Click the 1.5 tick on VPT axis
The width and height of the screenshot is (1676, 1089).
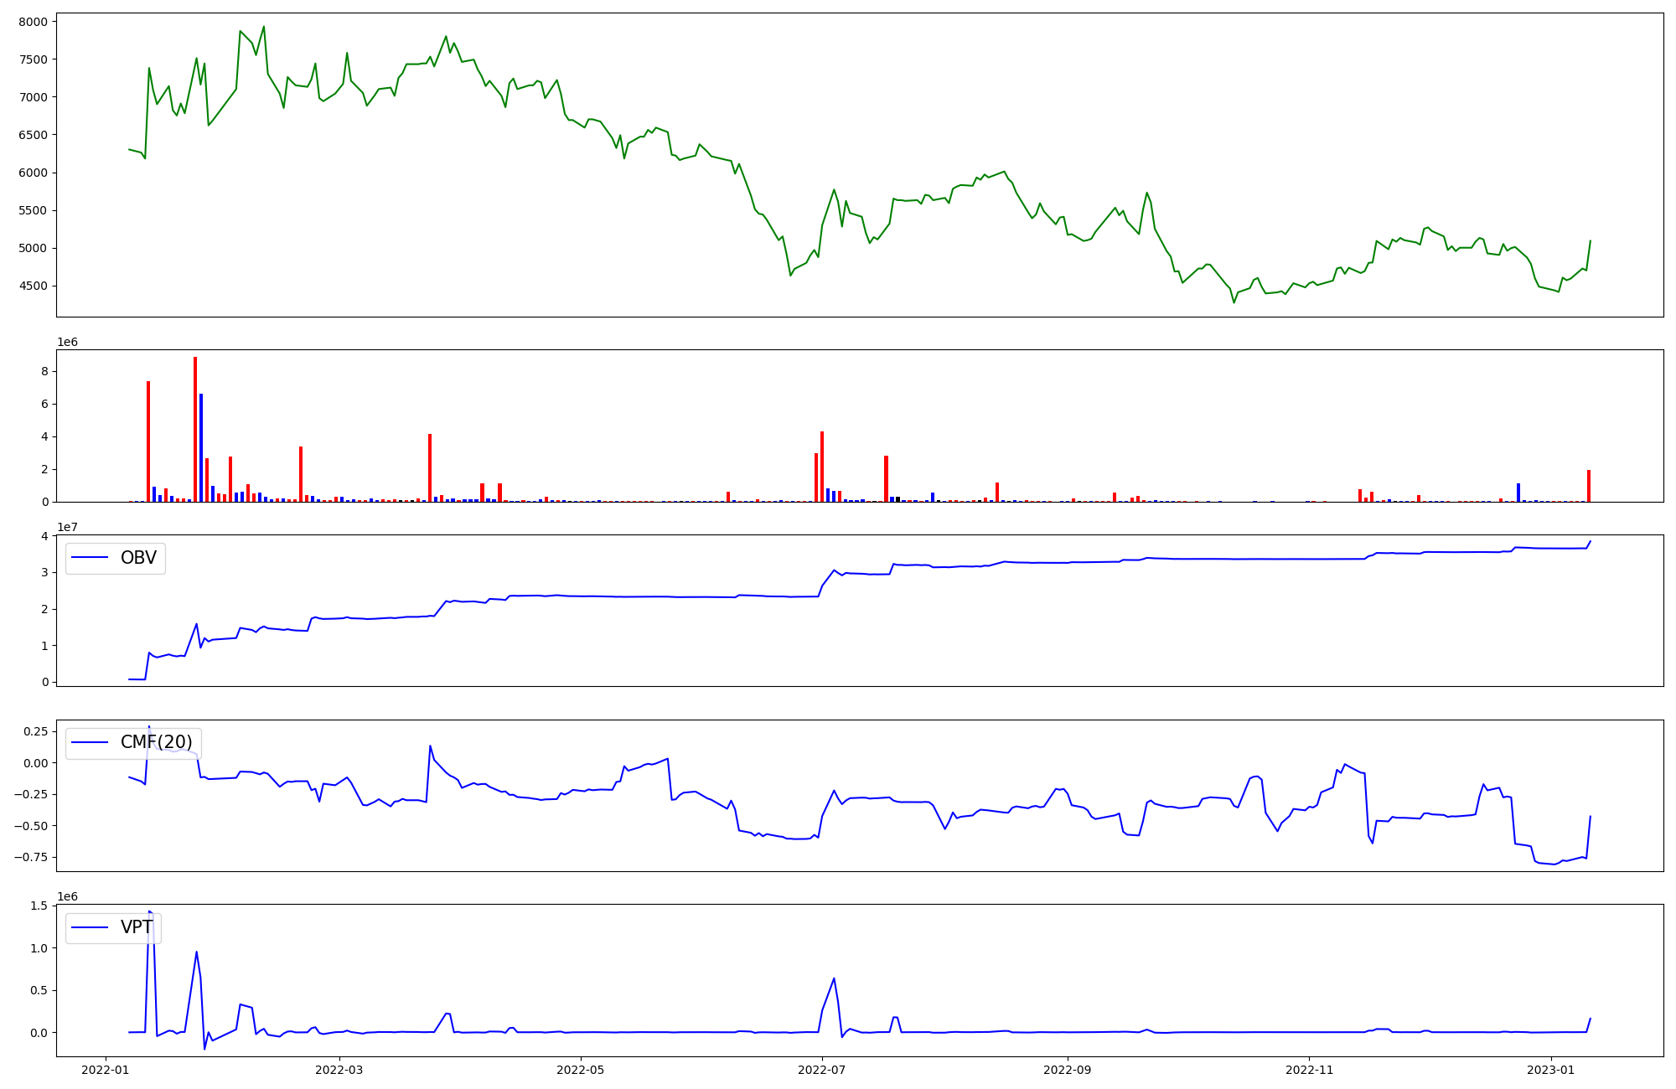point(39,906)
